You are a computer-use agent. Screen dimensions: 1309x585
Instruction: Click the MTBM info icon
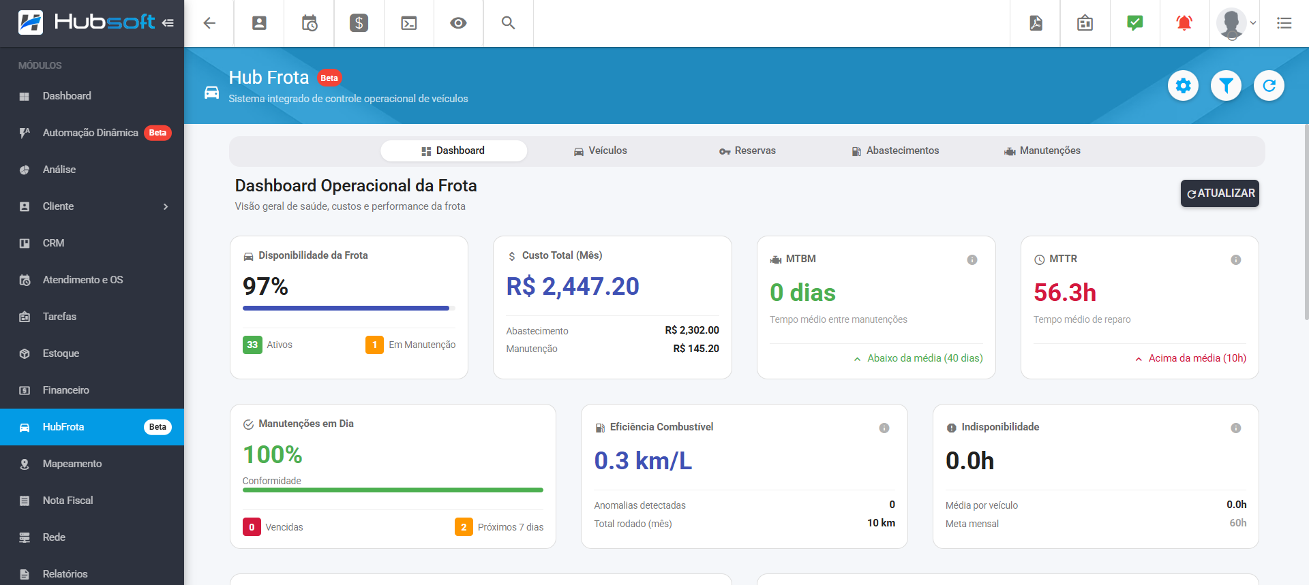tap(972, 259)
